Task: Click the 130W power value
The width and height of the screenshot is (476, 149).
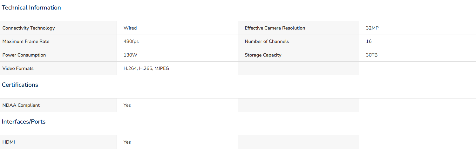Action: coord(130,55)
